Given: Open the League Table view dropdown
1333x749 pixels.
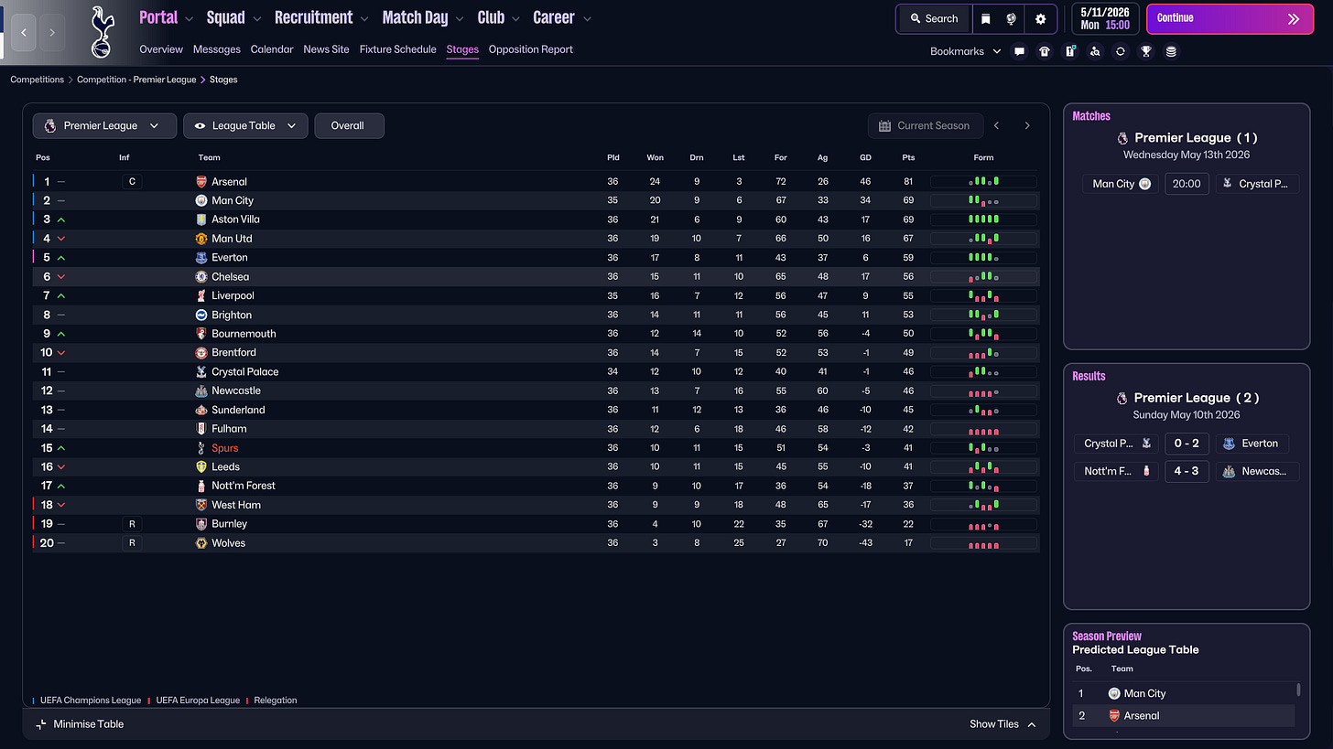Looking at the screenshot, I should tap(244, 126).
